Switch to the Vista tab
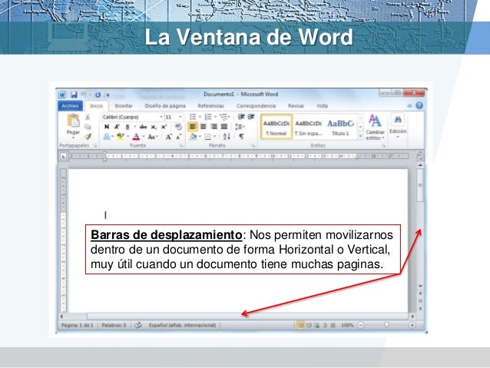This screenshot has width=490, height=368. coord(322,106)
